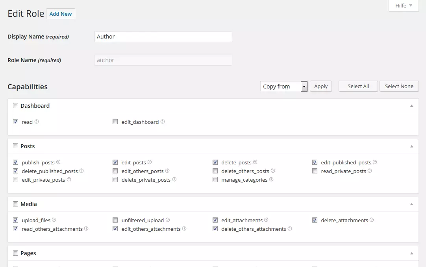Image resolution: width=426 pixels, height=267 pixels.
Task: Open the Hilfe help tab
Action: 404,6
